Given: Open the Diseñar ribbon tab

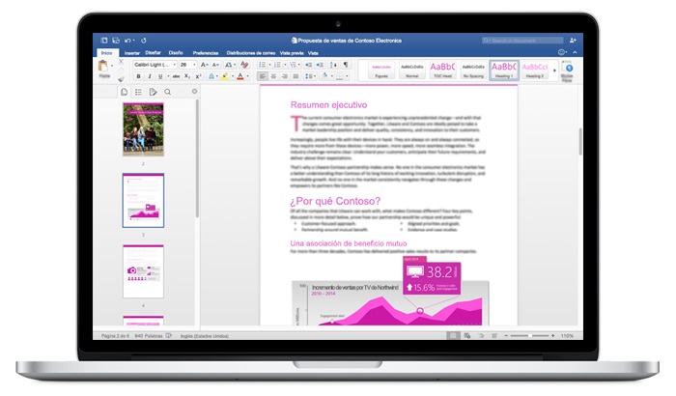Looking at the screenshot, I should click(x=153, y=52).
